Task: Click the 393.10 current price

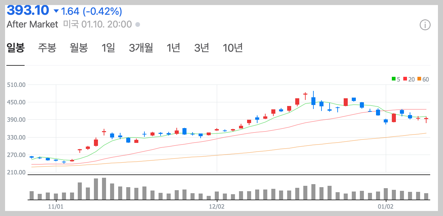Action: (28, 10)
